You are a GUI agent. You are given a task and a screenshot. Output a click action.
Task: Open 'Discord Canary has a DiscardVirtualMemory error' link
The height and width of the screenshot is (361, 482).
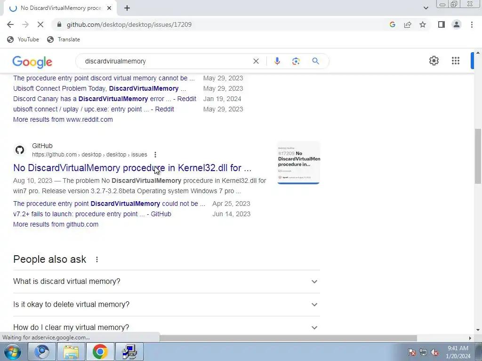104,99
